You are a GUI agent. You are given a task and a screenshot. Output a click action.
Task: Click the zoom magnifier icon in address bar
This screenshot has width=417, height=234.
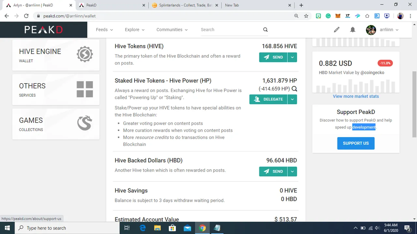point(296,16)
